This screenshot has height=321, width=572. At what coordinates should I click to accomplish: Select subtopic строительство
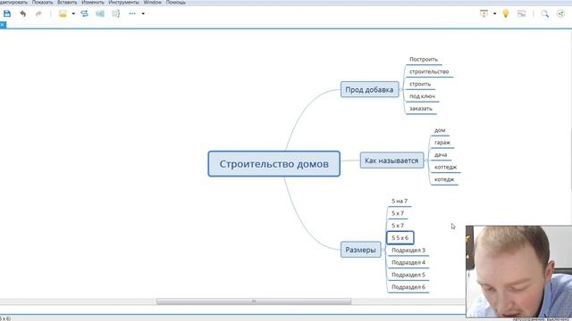[x=429, y=71]
